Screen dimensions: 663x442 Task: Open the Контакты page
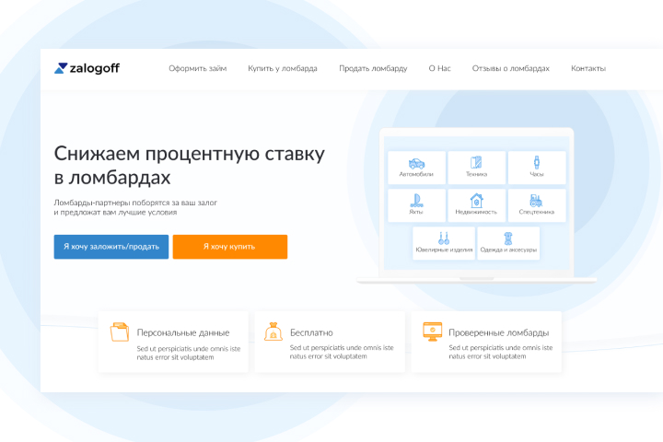pyautogui.click(x=588, y=68)
